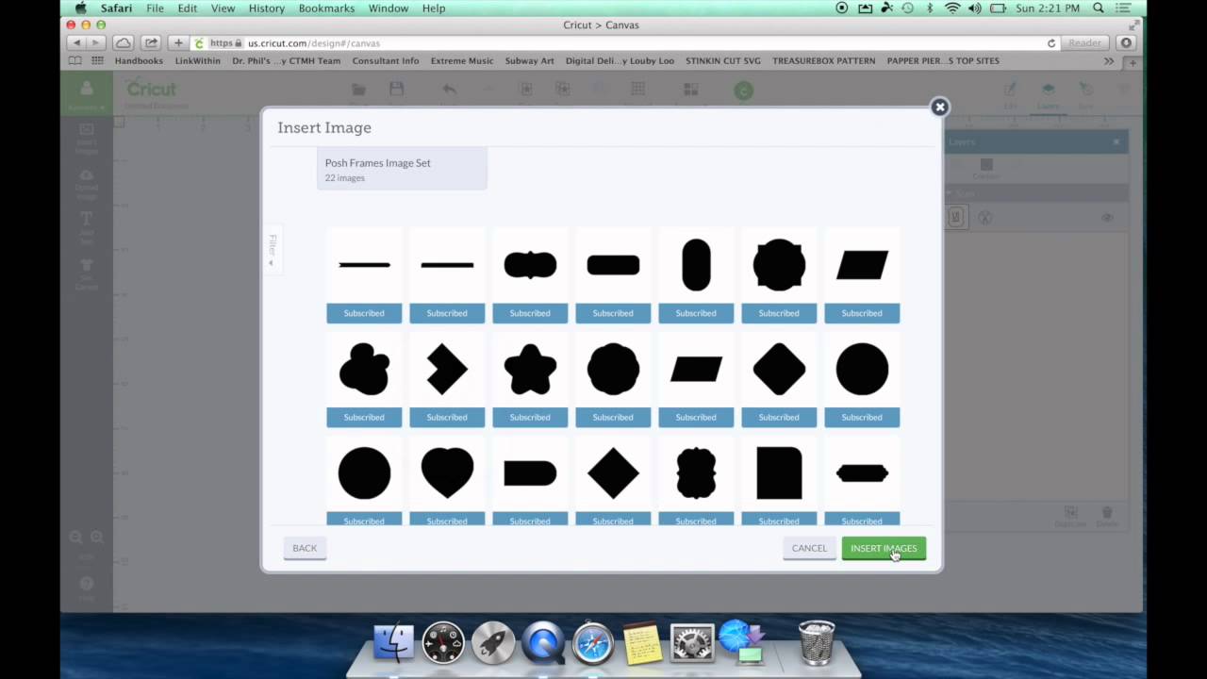Open Dashboard from the Dock

click(x=443, y=643)
